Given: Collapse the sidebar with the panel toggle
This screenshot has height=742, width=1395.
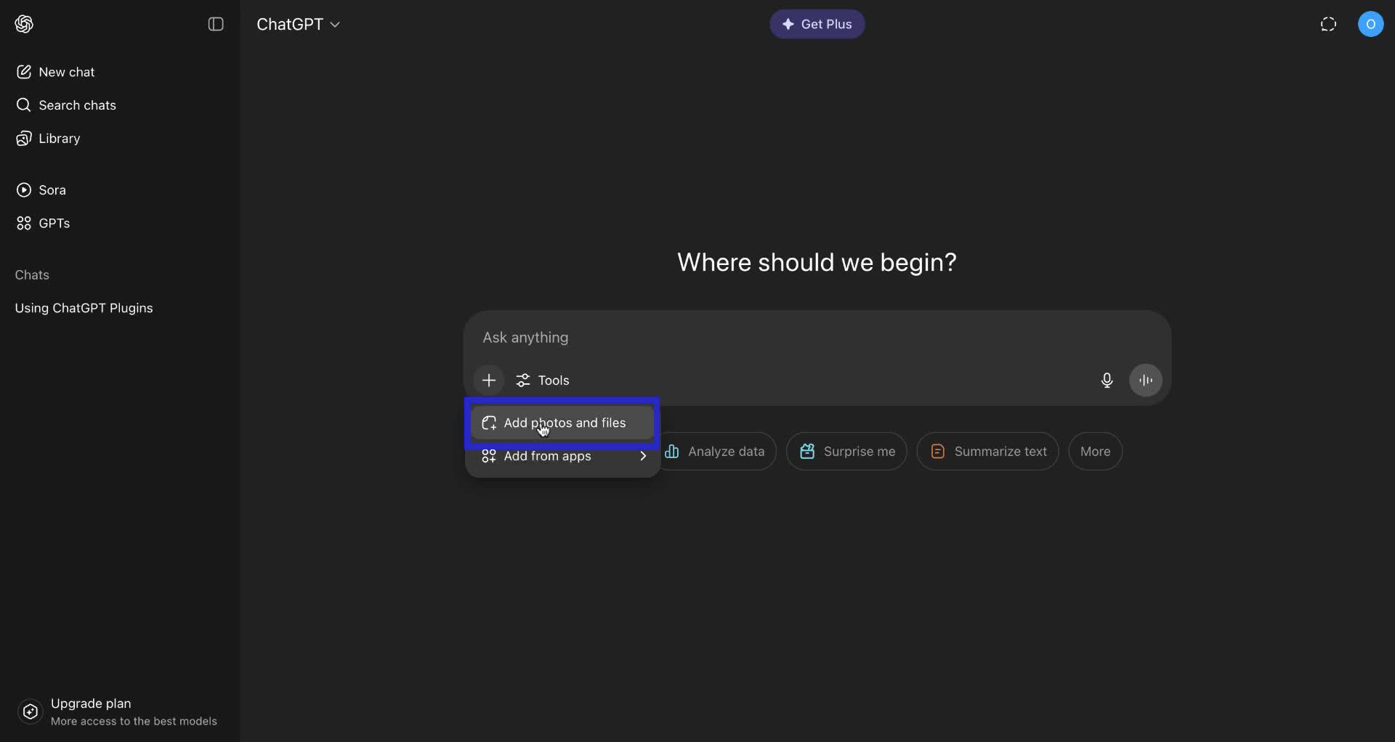Looking at the screenshot, I should click(216, 24).
